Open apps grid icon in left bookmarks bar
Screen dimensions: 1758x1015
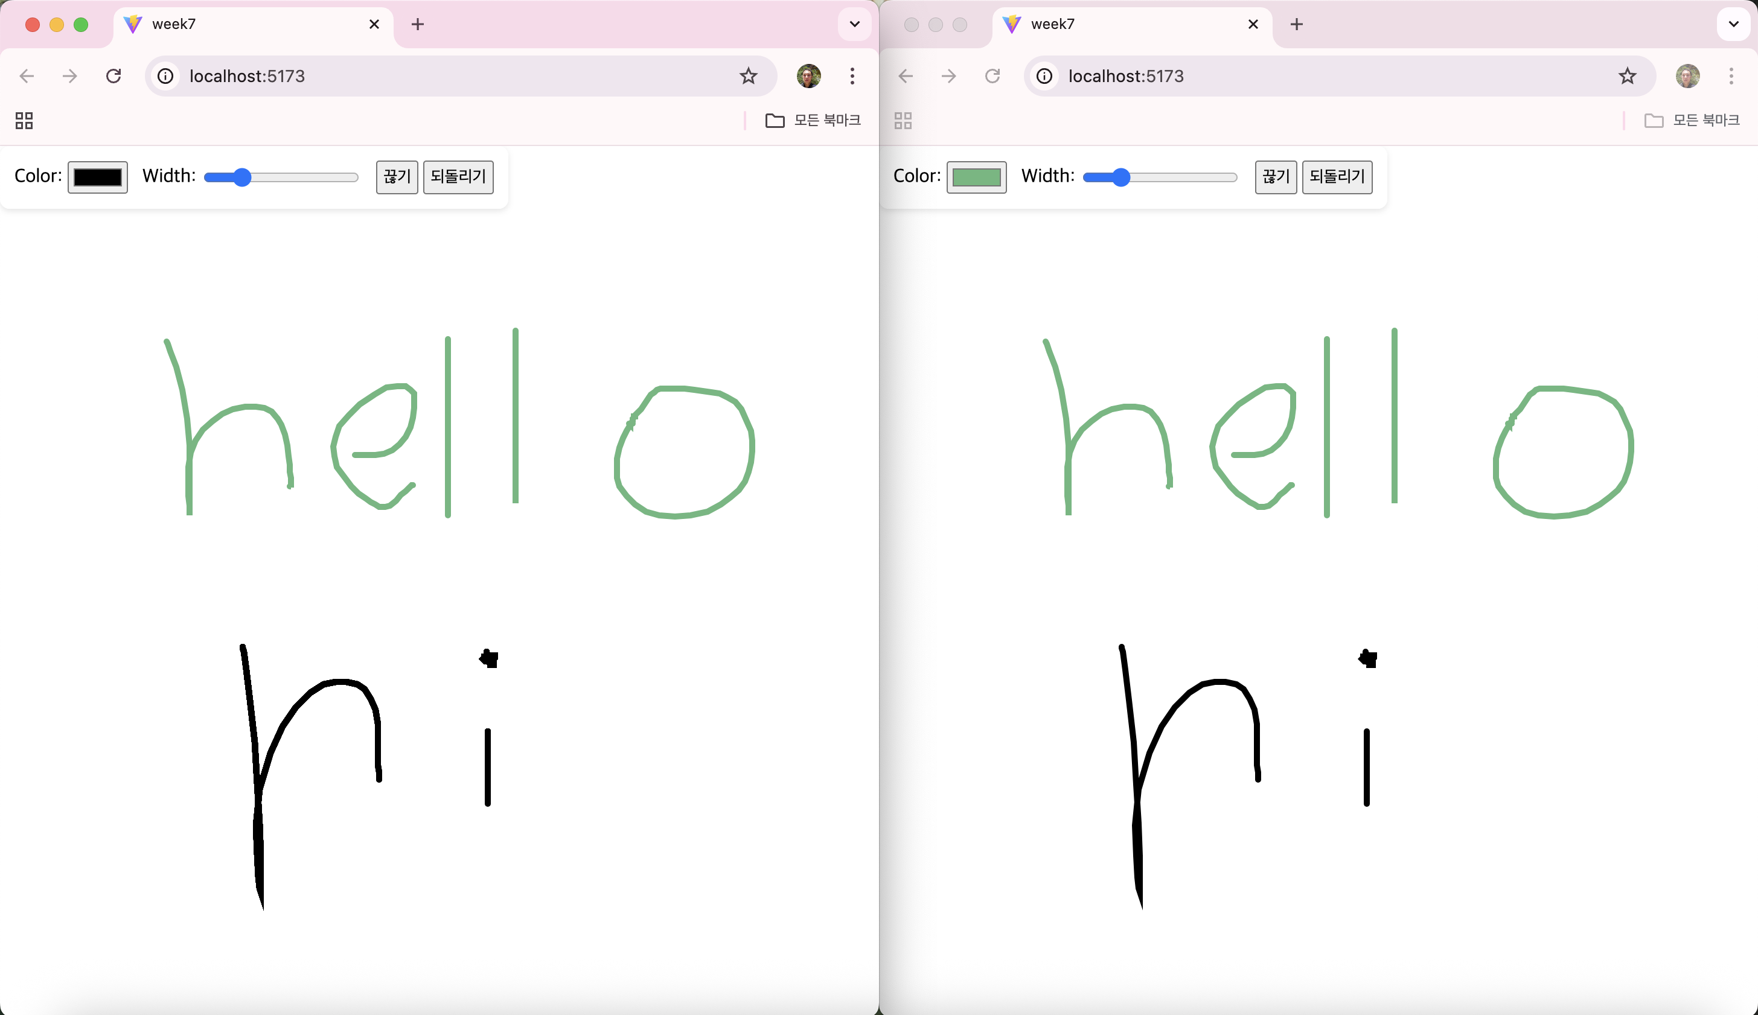point(24,121)
